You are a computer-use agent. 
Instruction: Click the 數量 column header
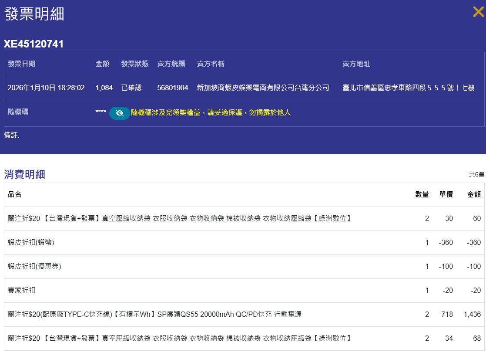point(422,194)
